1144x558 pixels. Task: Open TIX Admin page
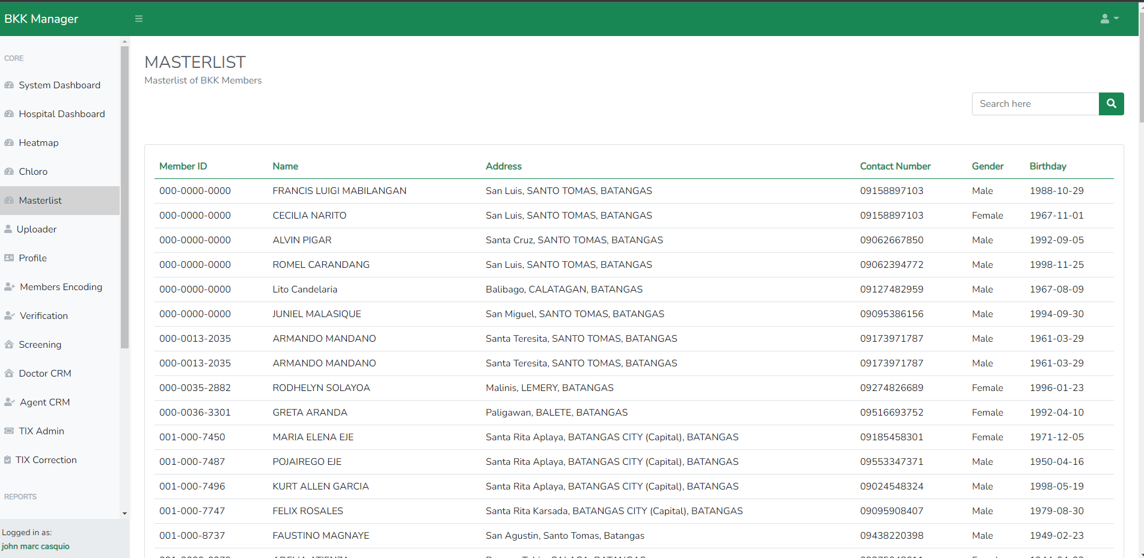[x=41, y=431]
